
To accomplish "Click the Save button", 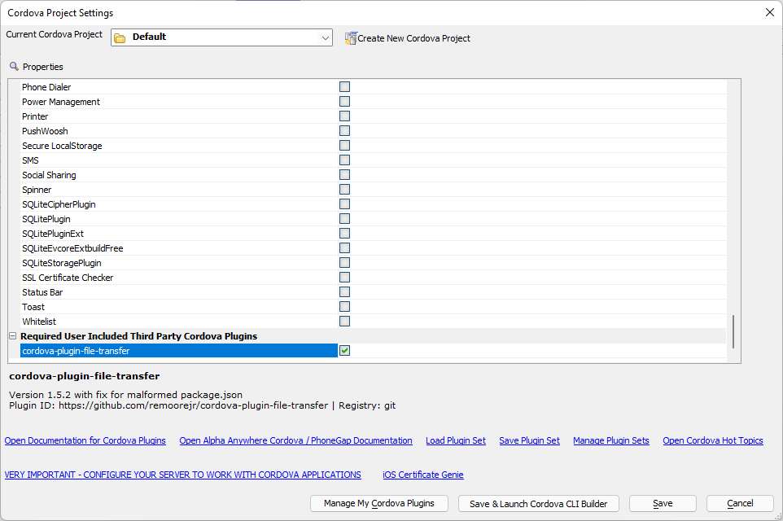I will click(x=663, y=504).
